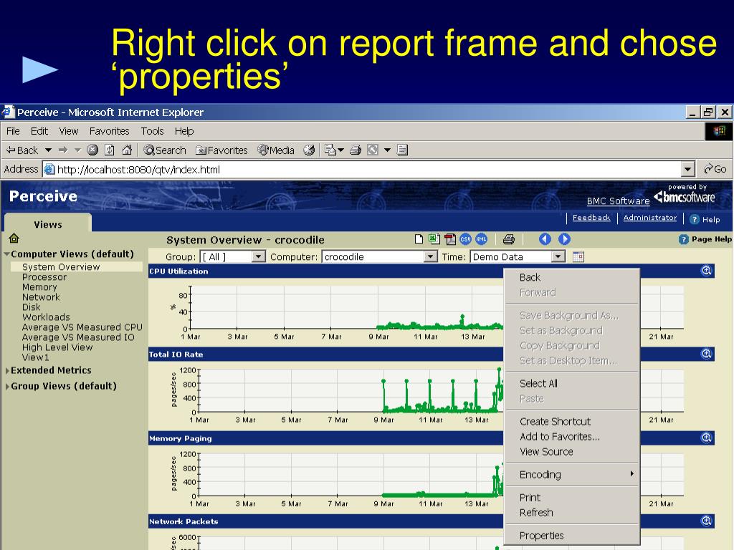Click the Administrator link
The width and height of the screenshot is (734, 550).
[649, 218]
